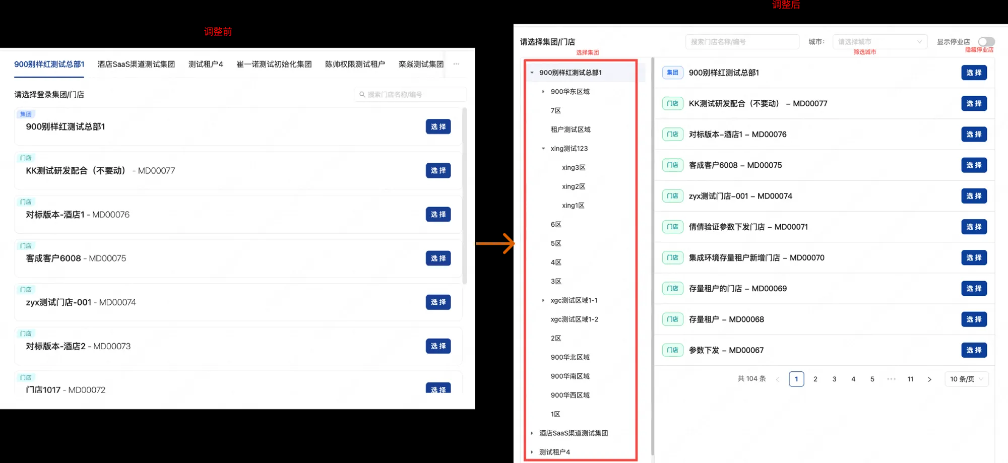Click 选择 for zyx测试门店-001
This screenshot has width=1008, height=463.
point(974,196)
